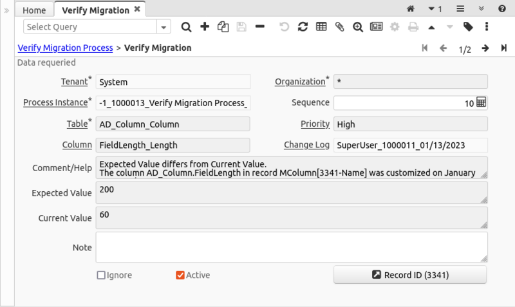Viewport: 515px width, 307px height.
Task: Switch to grid view toggle icon
Action: 321,27
